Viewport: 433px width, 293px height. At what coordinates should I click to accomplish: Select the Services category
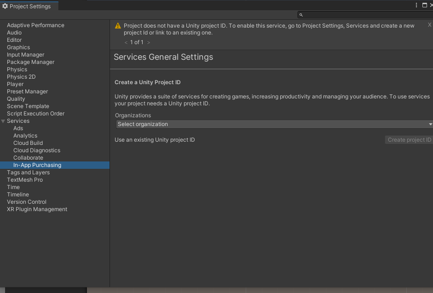pyautogui.click(x=18, y=121)
